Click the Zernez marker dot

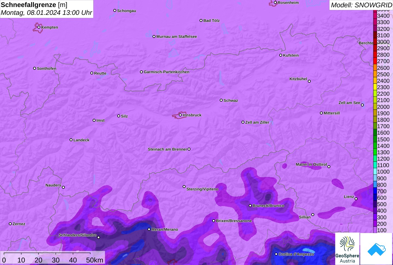point(10,224)
